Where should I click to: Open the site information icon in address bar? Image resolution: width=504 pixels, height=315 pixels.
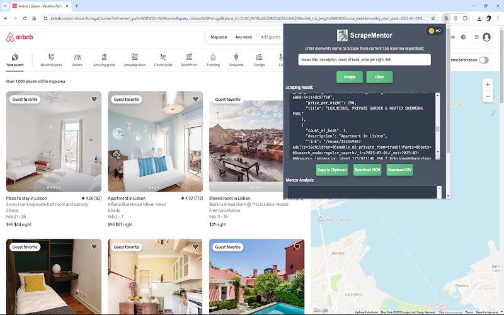click(45, 18)
